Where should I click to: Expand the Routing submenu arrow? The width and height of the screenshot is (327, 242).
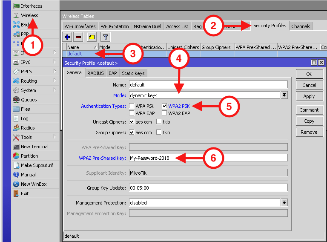[54, 81]
